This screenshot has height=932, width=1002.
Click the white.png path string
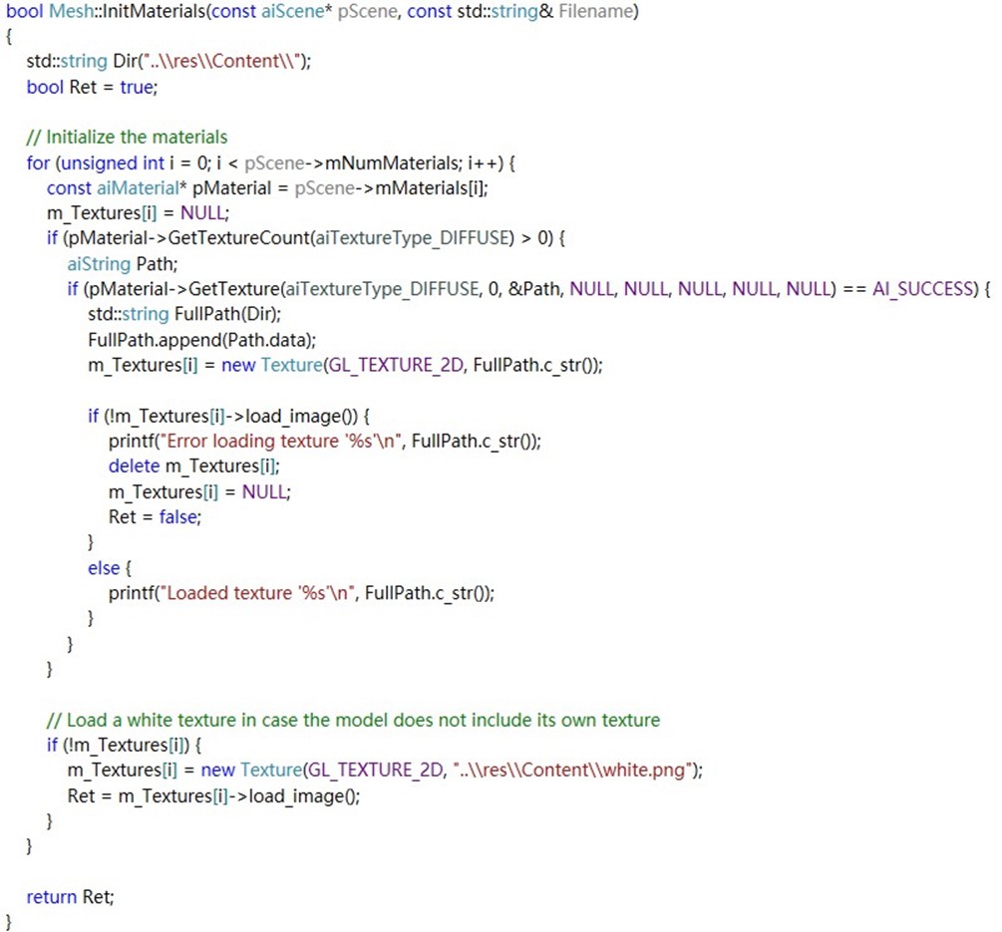coord(574,771)
